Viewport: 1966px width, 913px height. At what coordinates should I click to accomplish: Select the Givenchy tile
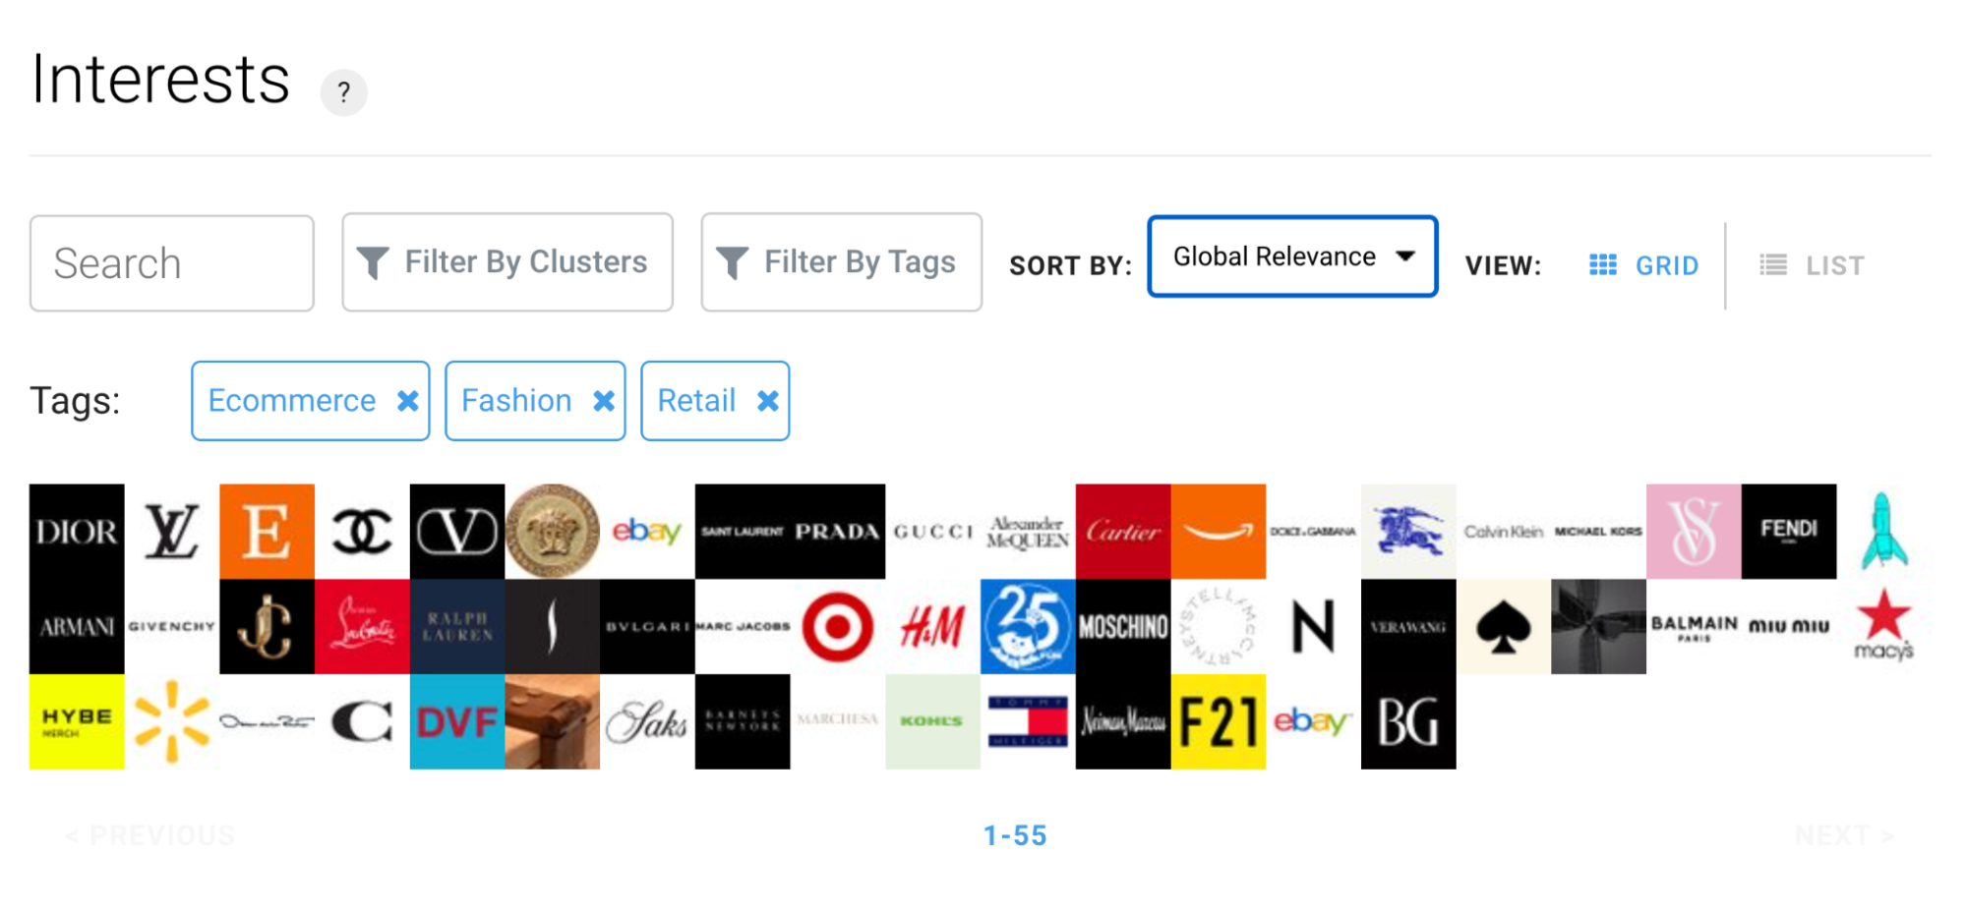coord(172,626)
